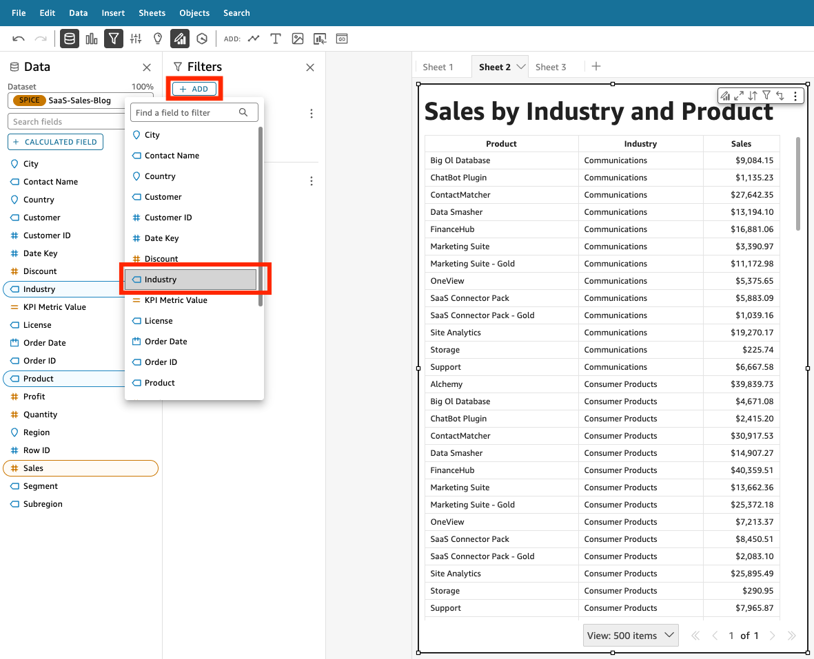Open the Data menu
Image resolution: width=814 pixels, height=659 pixels.
click(x=79, y=13)
